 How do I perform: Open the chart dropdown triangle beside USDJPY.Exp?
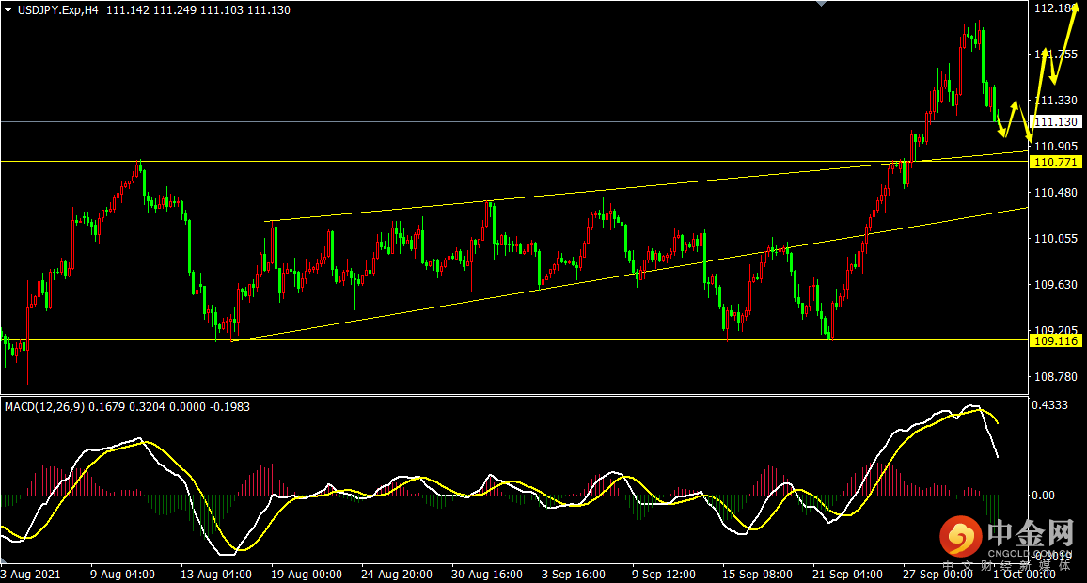pyautogui.click(x=8, y=10)
